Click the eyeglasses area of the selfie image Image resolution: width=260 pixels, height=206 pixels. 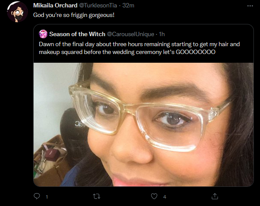(x=149, y=116)
